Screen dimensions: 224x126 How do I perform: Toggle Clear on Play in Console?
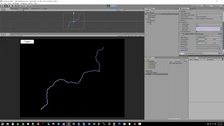pyautogui.click(x=203, y=59)
